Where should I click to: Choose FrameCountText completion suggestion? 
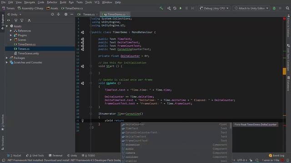(175, 141)
